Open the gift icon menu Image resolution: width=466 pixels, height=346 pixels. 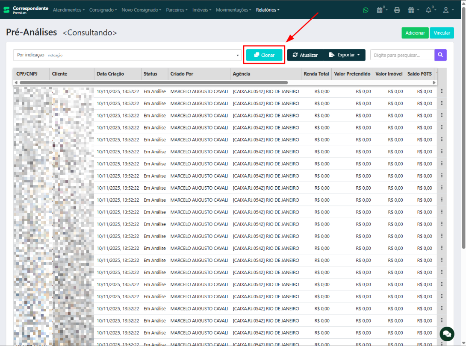click(411, 10)
